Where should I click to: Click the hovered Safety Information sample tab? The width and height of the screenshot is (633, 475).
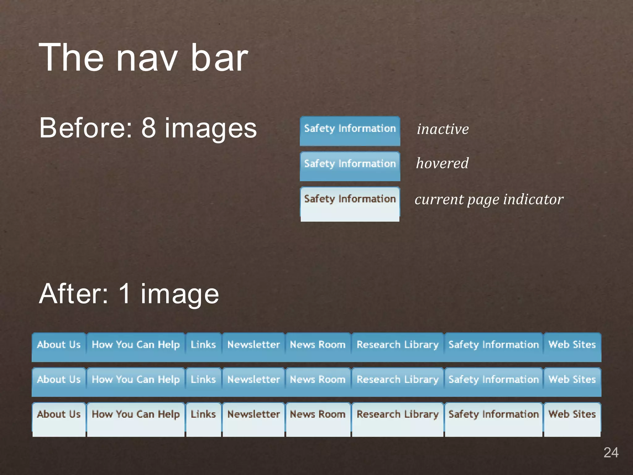click(x=350, y=166)
